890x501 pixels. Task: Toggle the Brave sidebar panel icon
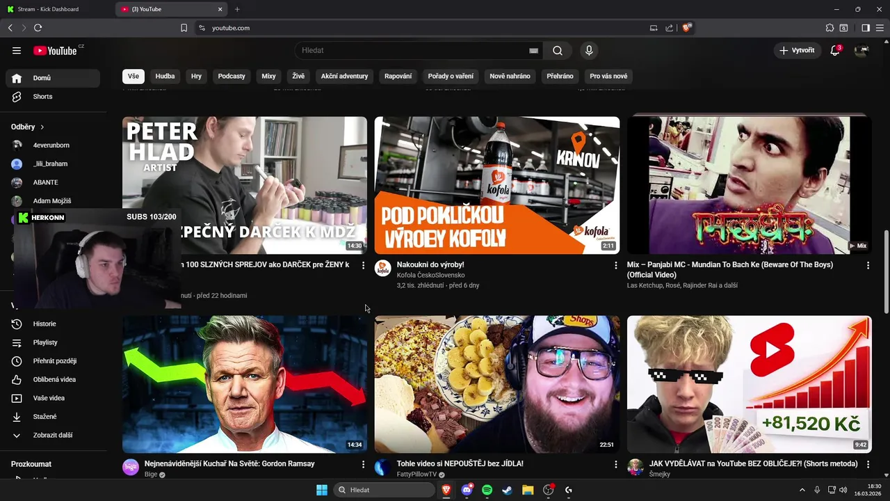[x=866, y=28]
